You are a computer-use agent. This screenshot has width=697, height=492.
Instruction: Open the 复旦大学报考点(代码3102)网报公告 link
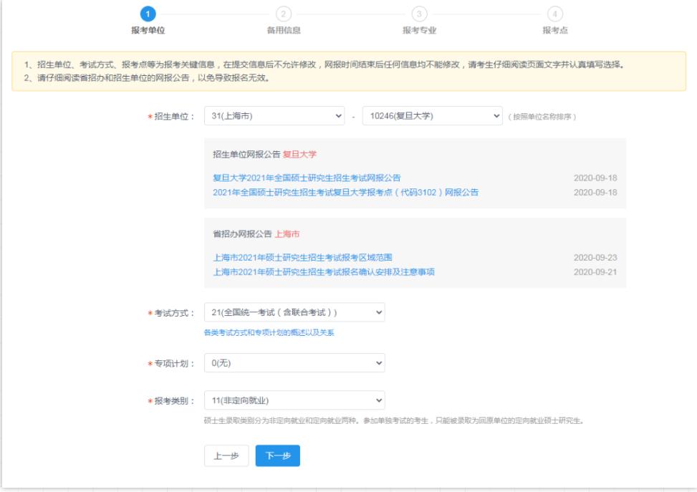tap(345, 193)
